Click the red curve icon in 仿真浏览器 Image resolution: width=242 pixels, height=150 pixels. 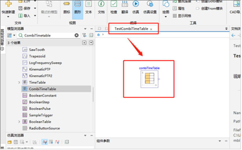(x=57, y=142)
